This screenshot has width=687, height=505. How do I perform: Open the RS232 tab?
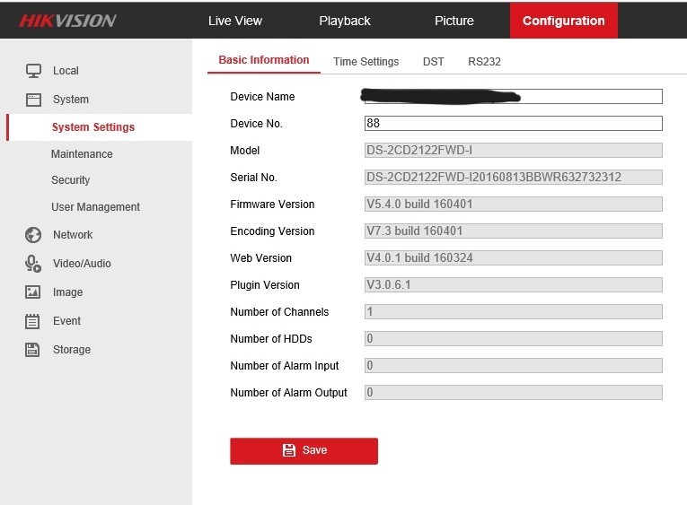(x=484, y=62)
